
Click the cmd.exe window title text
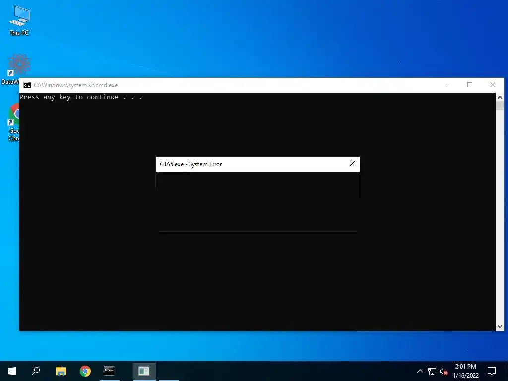pyautogui.click(x=76, y=85)
